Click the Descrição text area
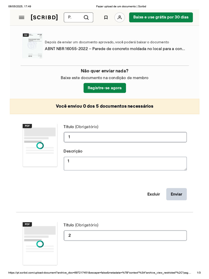 pyautogui.click(x=125, y=163)
